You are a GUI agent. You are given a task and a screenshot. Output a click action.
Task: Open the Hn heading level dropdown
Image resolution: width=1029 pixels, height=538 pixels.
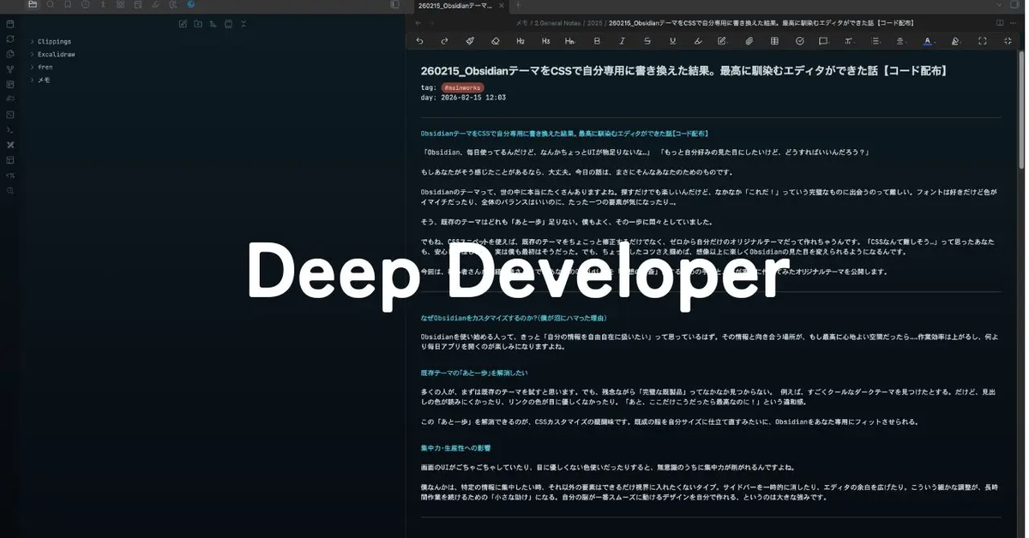point(570,40)
